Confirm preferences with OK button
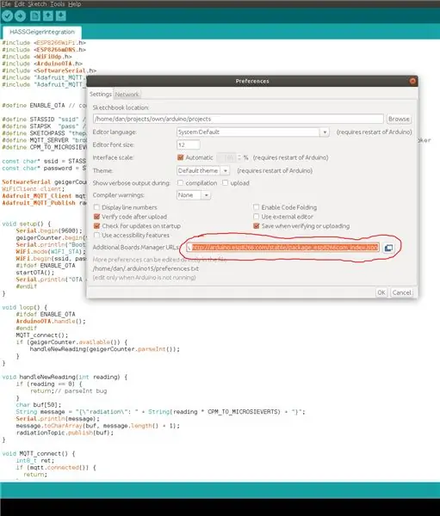This screenshot has width=440, height=516. 381,292
